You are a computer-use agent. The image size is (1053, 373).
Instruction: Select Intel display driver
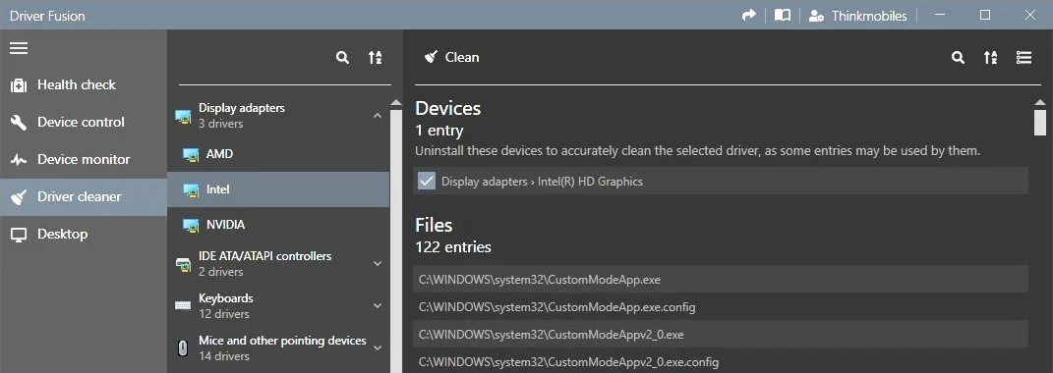[278, 189]
